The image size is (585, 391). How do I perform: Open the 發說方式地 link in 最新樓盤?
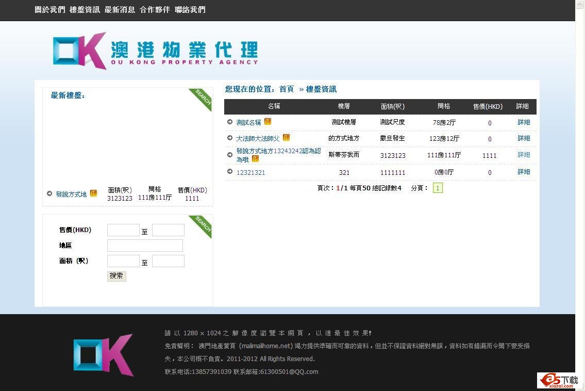pyautogui.click(x=71, y=194)
